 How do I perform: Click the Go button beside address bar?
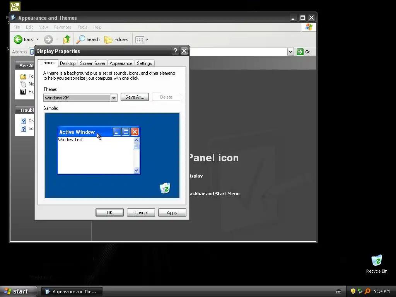click(x=304, y=52)
